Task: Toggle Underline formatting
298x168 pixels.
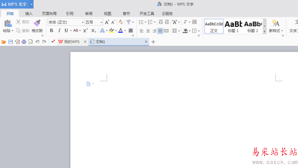Action: 66,30
